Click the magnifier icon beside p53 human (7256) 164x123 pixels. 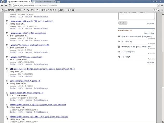tap(119, 52)
